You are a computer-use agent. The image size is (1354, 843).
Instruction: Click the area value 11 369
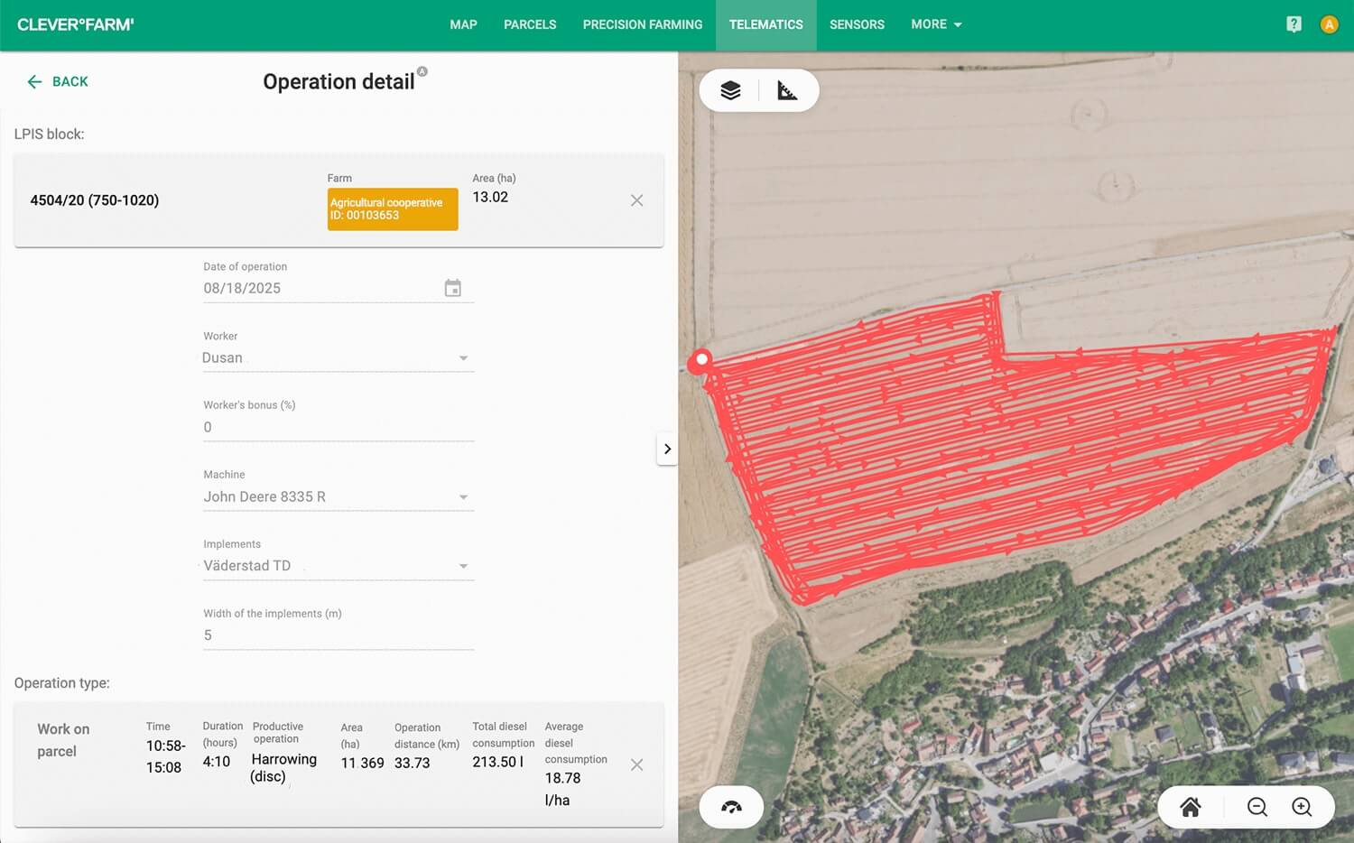click(x=362, y=764)
